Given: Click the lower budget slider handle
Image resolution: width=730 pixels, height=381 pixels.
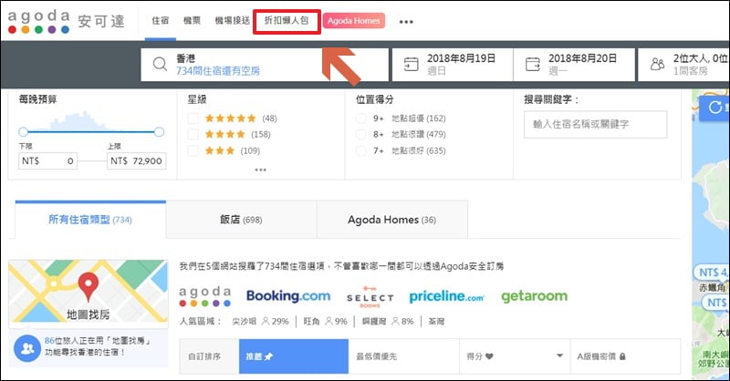Looking at the screenshot, I should 24,131.
